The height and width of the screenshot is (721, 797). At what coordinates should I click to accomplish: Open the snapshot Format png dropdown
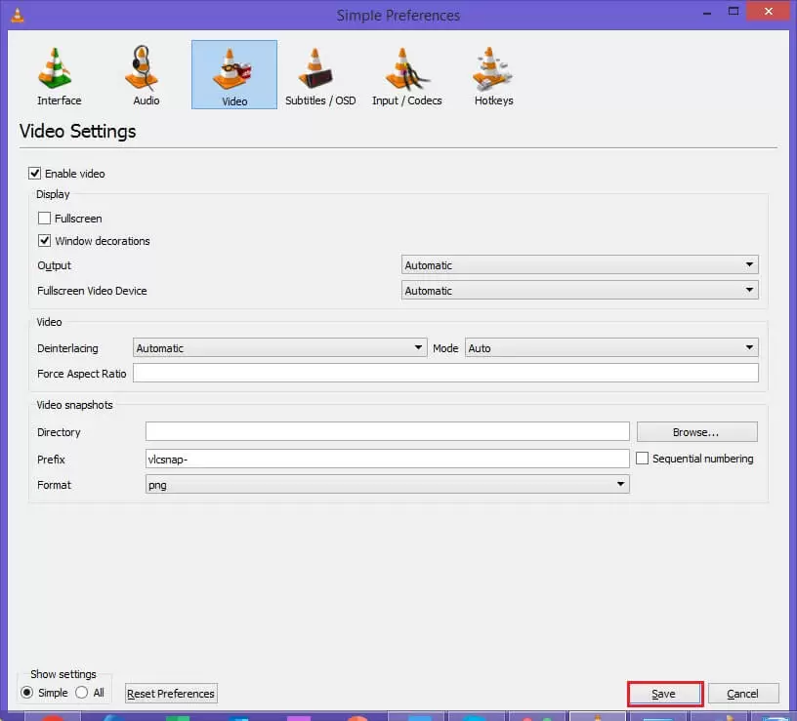click(388, 484)
